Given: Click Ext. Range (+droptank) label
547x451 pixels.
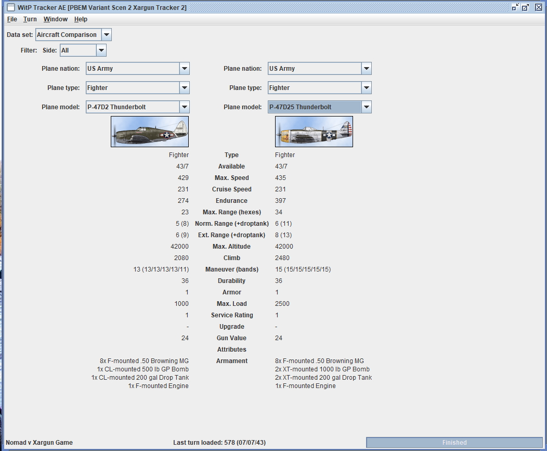Looking at the screenshot, I should pyautogui.click(x=231, y=235).
